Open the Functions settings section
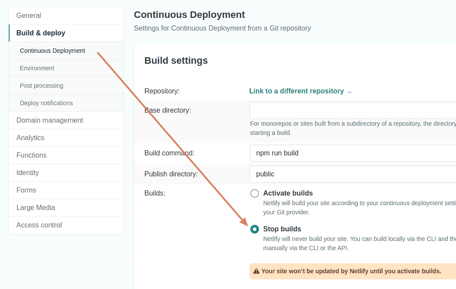The image size is (456, 289). (x=66, y=155)
